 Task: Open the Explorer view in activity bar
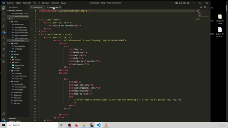[4, 8]
